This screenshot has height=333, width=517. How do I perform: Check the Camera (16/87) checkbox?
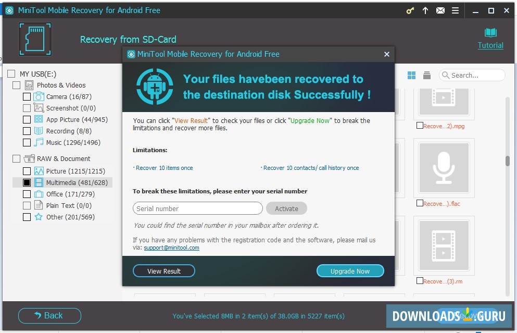27,97
